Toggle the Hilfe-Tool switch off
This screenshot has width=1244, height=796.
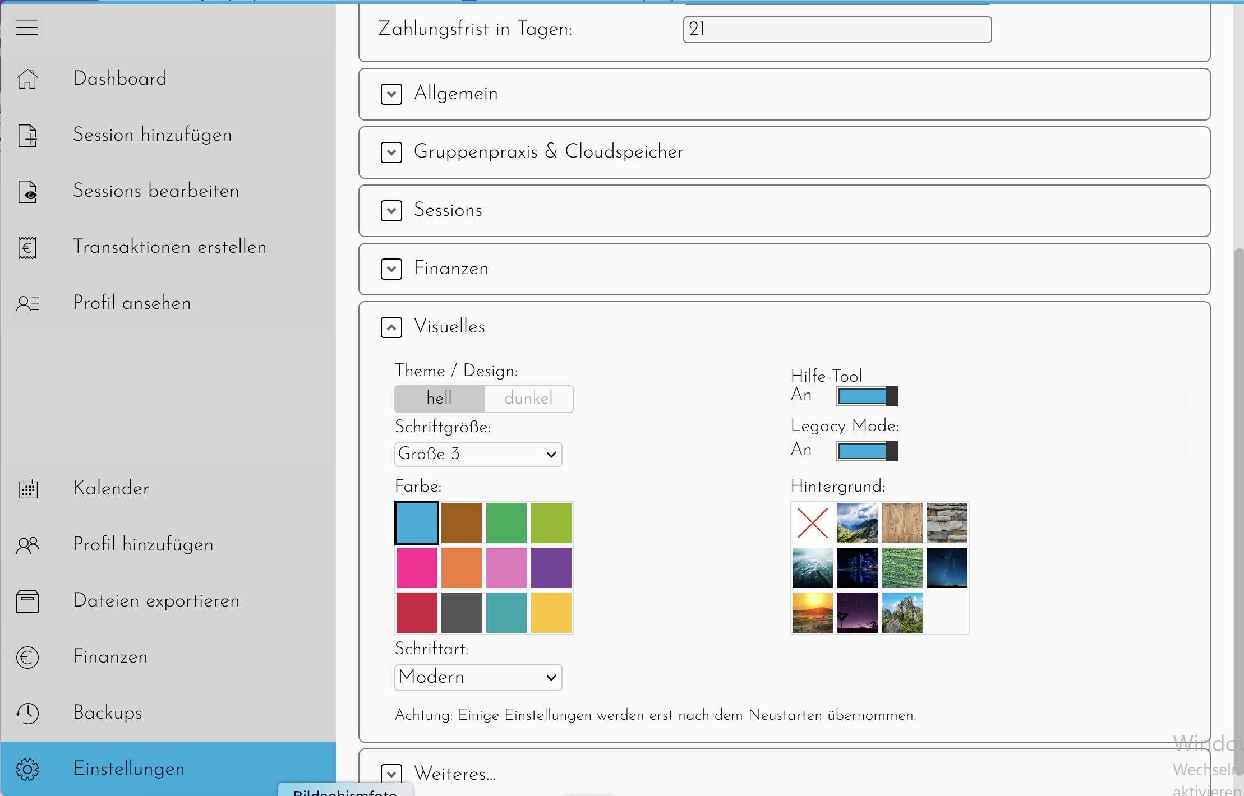pyautogui.click(x=867, y=396)
